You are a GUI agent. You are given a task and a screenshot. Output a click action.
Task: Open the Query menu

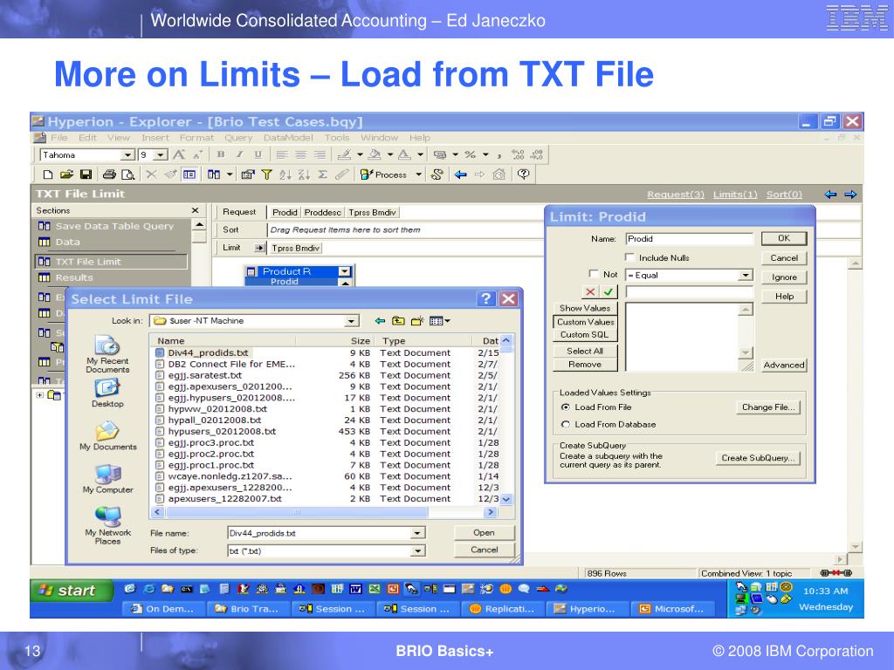(237, 137)
